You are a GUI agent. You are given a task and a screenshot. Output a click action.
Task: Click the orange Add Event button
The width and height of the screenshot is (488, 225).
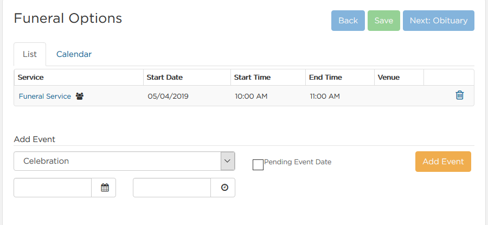pyautogui.click(x=443, y=162)
